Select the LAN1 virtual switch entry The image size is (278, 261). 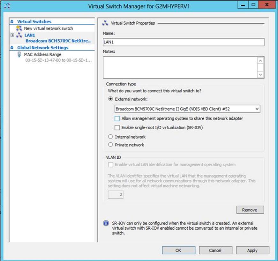(30, 35)
